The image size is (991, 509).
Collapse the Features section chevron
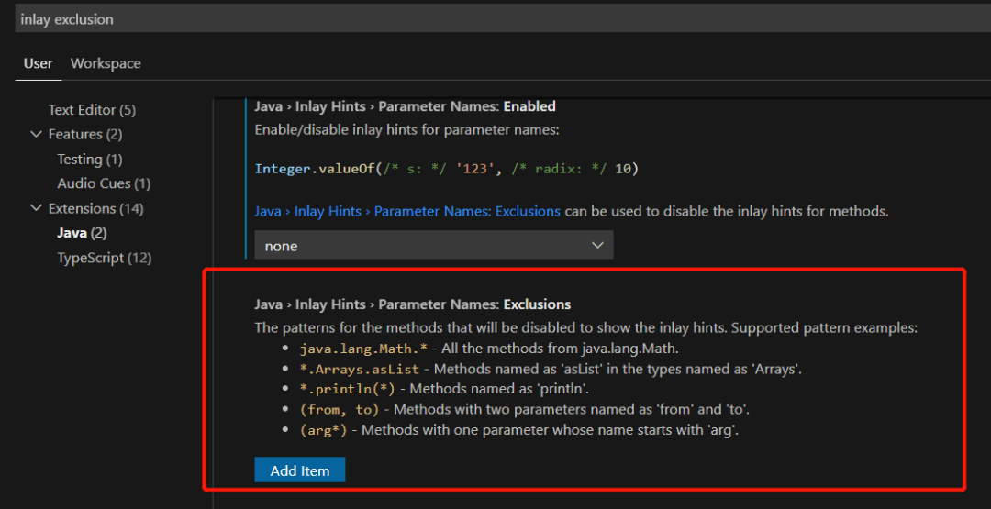tap(37, 135)
